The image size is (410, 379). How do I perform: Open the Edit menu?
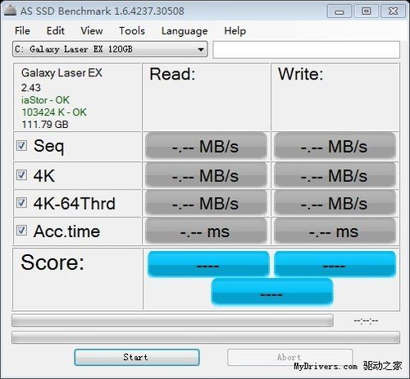tap(56, 31)
